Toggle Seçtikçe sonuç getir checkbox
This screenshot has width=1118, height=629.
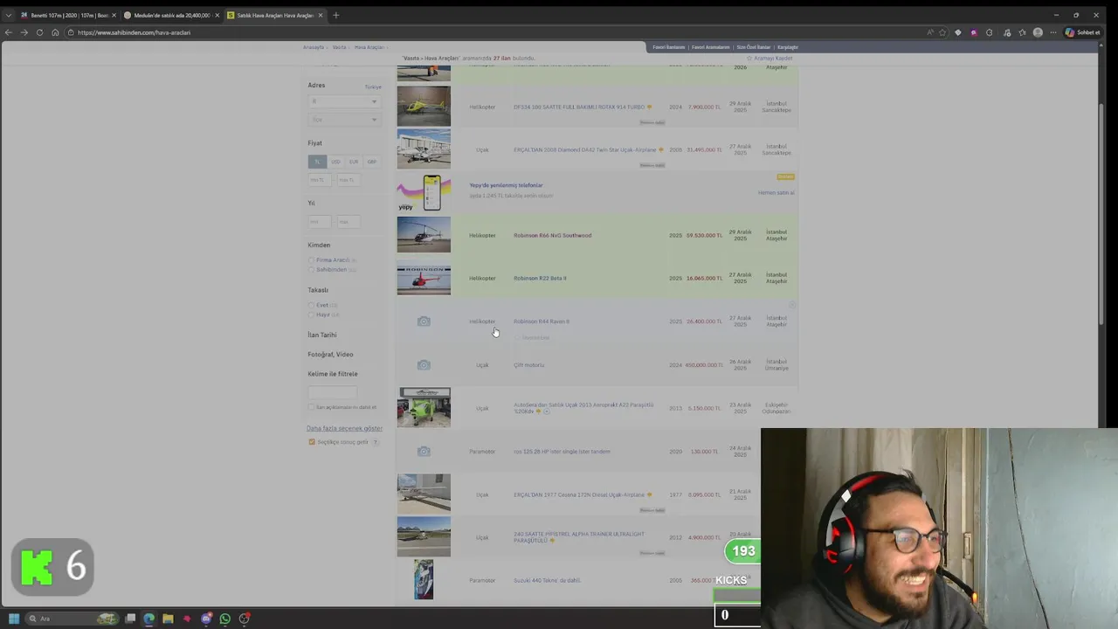[x=312, y=442]
